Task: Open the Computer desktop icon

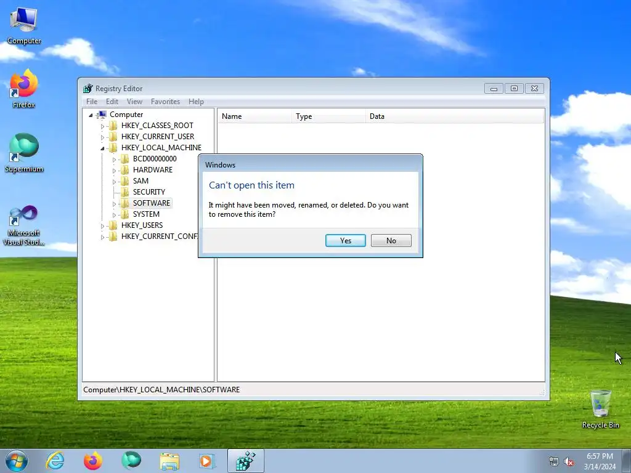Action: tap(24, 25)
